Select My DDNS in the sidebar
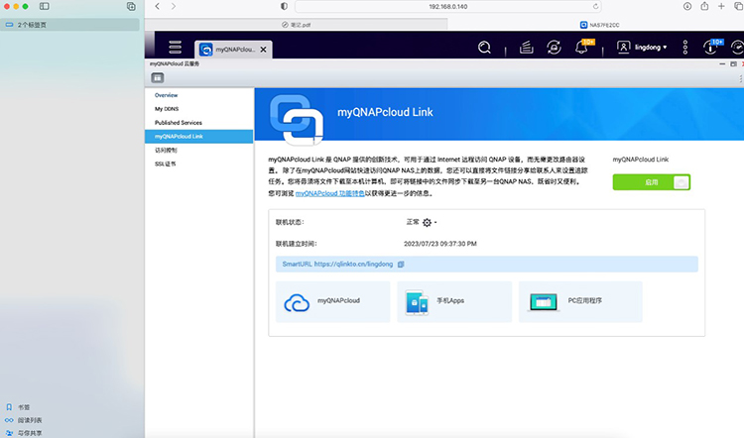This screenshot has height=438, width=744. pos(166,108)
